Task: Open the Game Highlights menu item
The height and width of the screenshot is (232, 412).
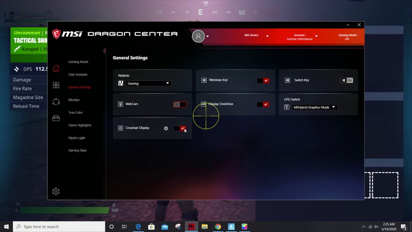Action: coord(80,125)
